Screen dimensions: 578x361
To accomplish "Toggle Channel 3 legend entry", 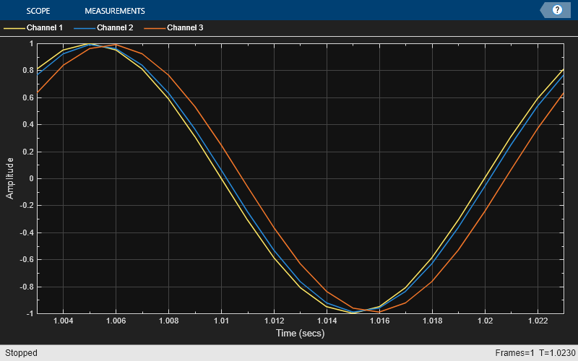I will 173,27.
